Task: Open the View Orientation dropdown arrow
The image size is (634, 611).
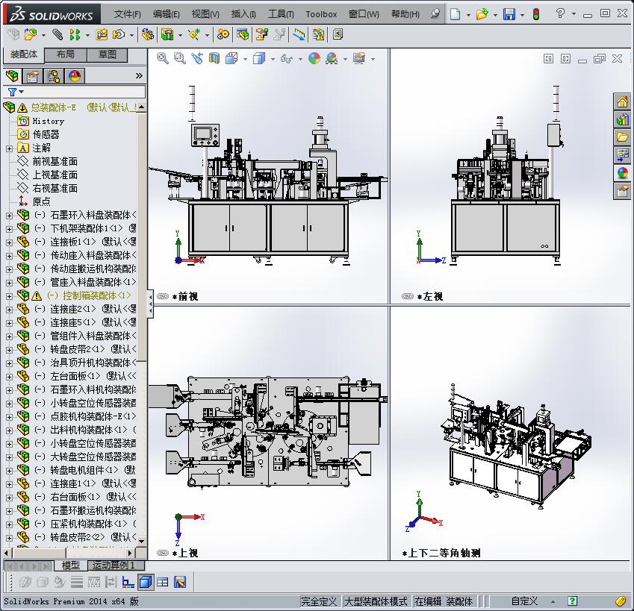Action: pyautogui.click(x=246, y=60)
